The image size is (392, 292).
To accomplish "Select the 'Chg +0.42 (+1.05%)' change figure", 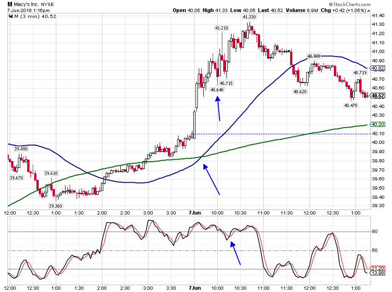I will point(343,10).
